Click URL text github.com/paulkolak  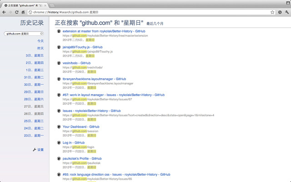(x=81, y=163)
